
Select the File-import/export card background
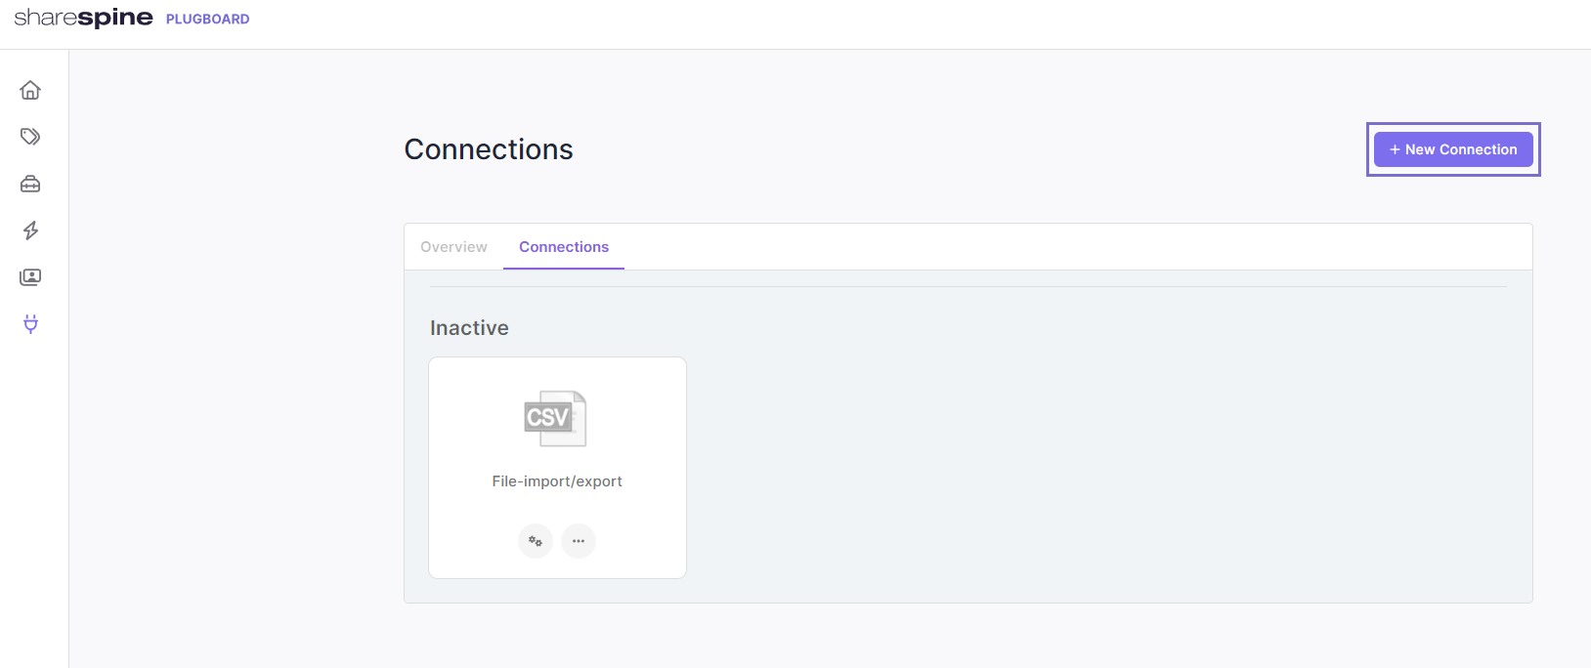[557, 468]
